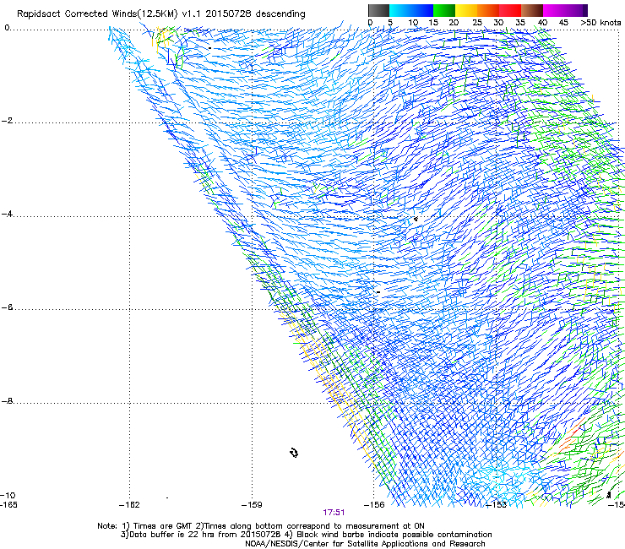Click the green 15-20 knots color swatch
This screenshot has height=549, width=625.
444,10
